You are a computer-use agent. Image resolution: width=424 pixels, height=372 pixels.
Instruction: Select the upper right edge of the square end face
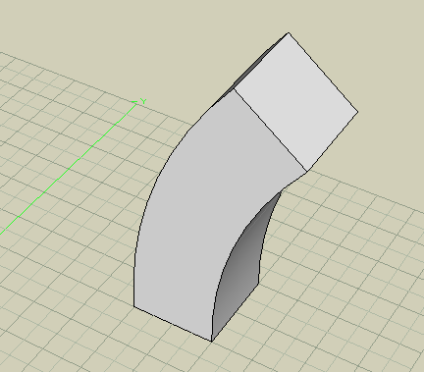[323, 73]
